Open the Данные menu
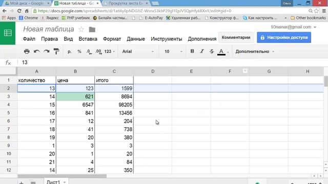The height and width of the screenshot is (184, 328). (x=136, y=39)
